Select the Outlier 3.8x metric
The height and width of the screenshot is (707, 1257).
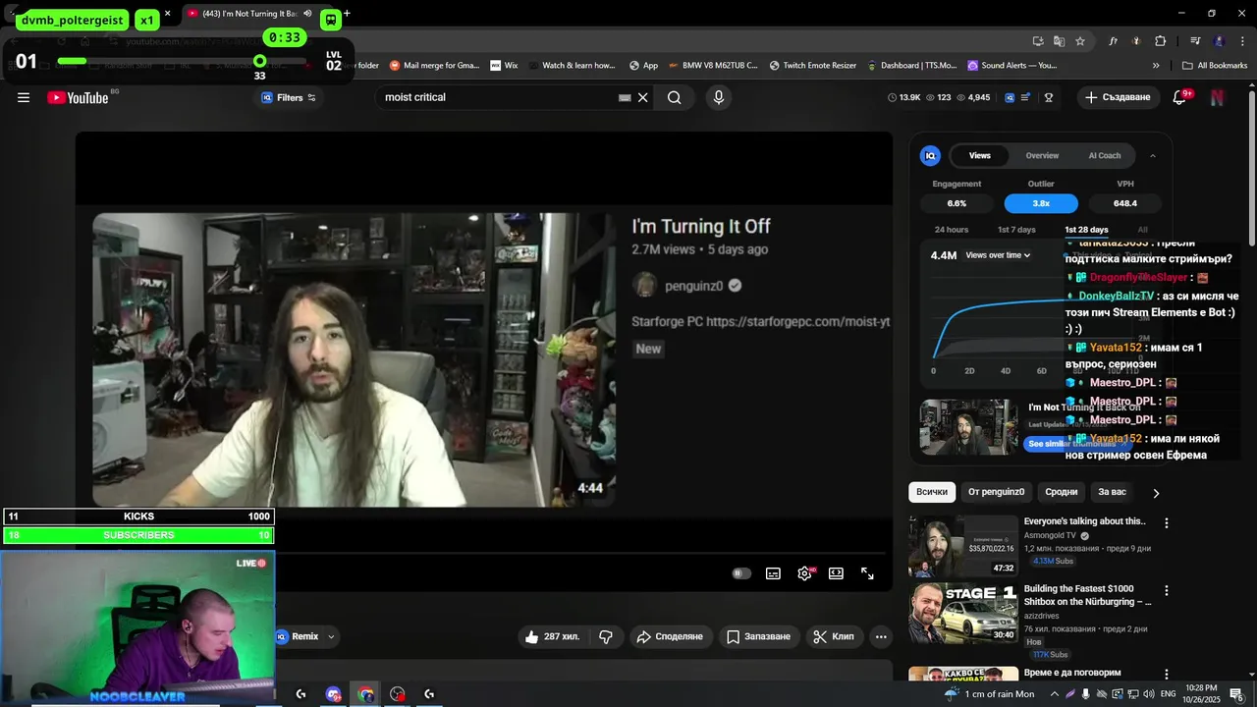tap(1041, 203)
